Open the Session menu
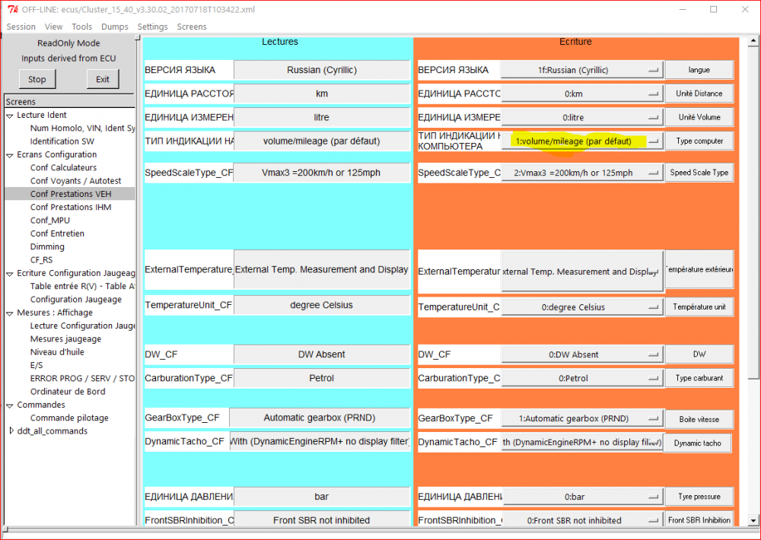The image size is (761, 540). (21, 27)
